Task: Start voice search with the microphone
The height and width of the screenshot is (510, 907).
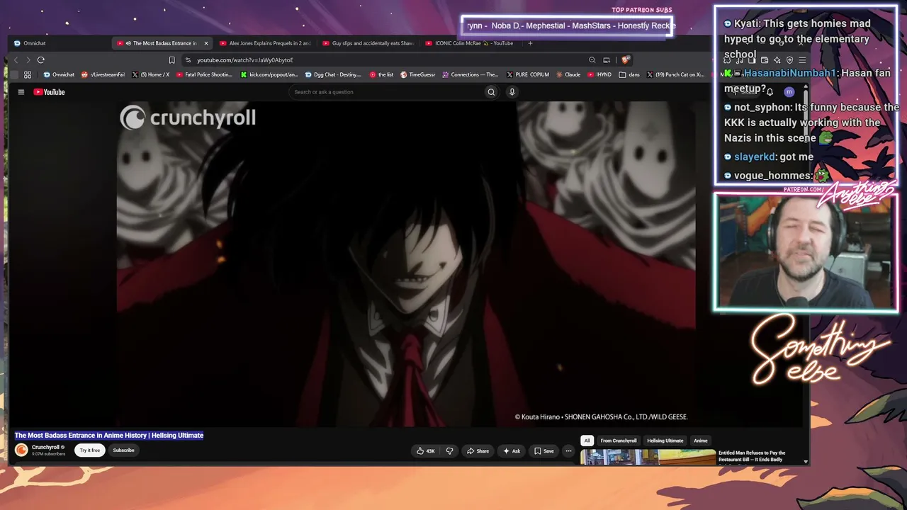Action: click(512, 92)
